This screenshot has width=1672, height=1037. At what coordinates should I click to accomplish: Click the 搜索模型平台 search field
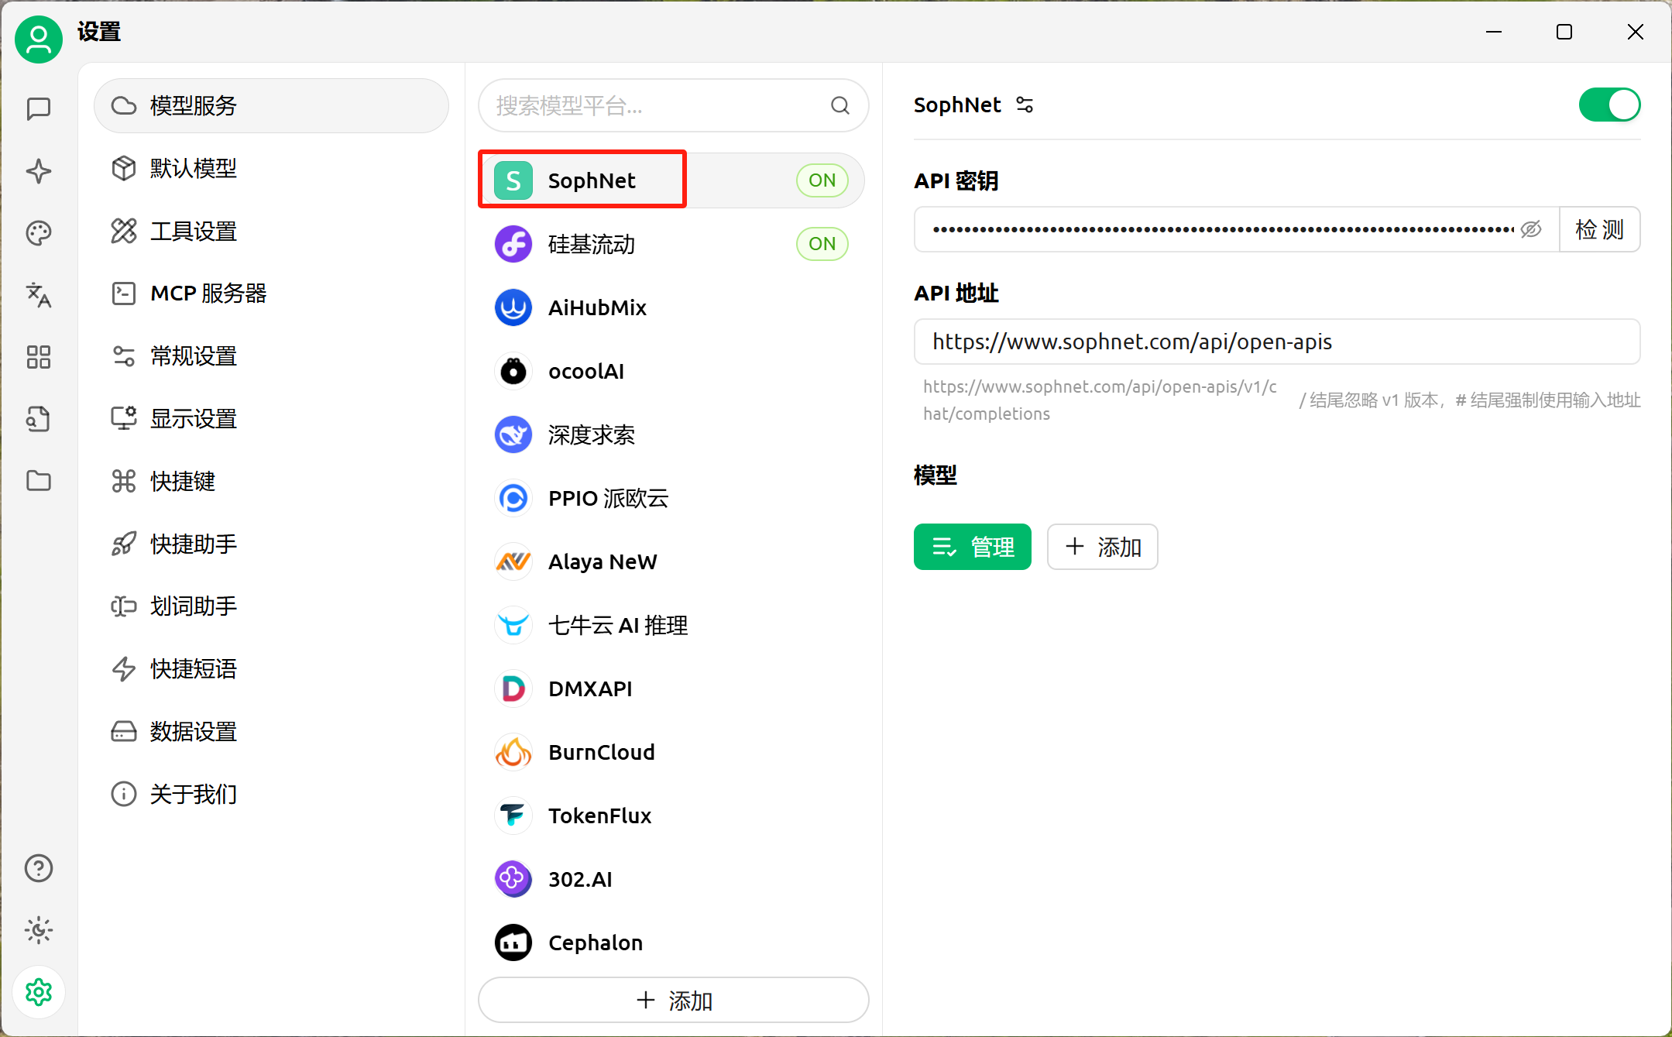pyautogui.click(x=673, y=105)
